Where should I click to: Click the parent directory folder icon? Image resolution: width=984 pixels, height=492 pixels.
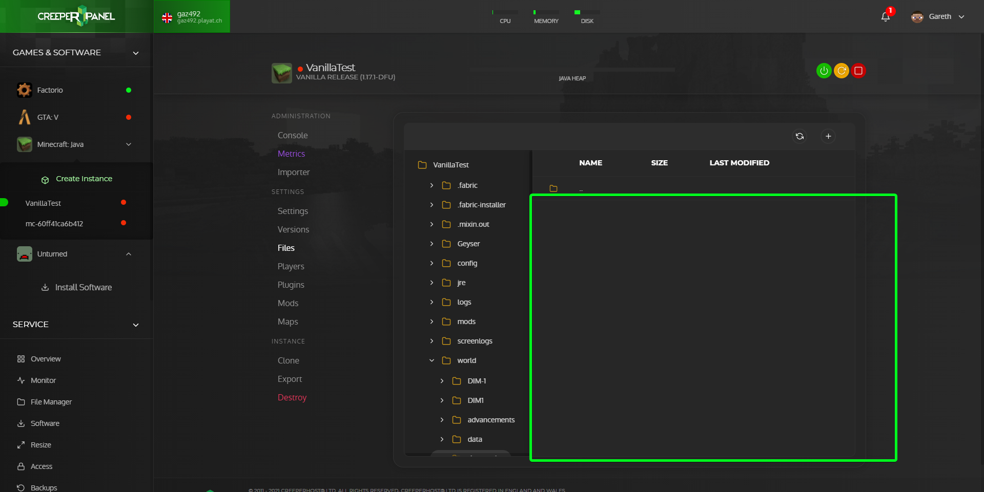tap(553, 188)
